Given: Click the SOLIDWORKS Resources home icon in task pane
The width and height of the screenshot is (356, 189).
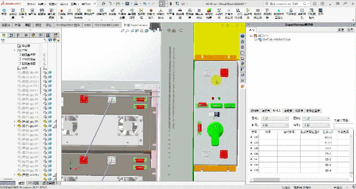Looking at the screenshot, I should 243,42.
